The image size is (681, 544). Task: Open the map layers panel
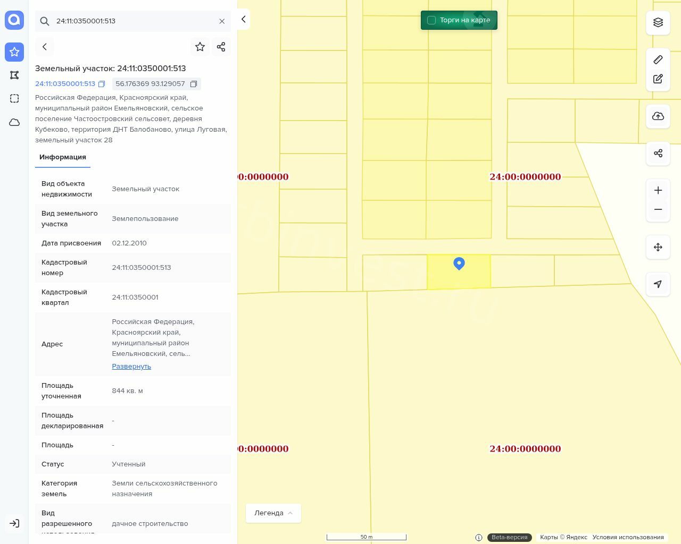coord(658,22)
